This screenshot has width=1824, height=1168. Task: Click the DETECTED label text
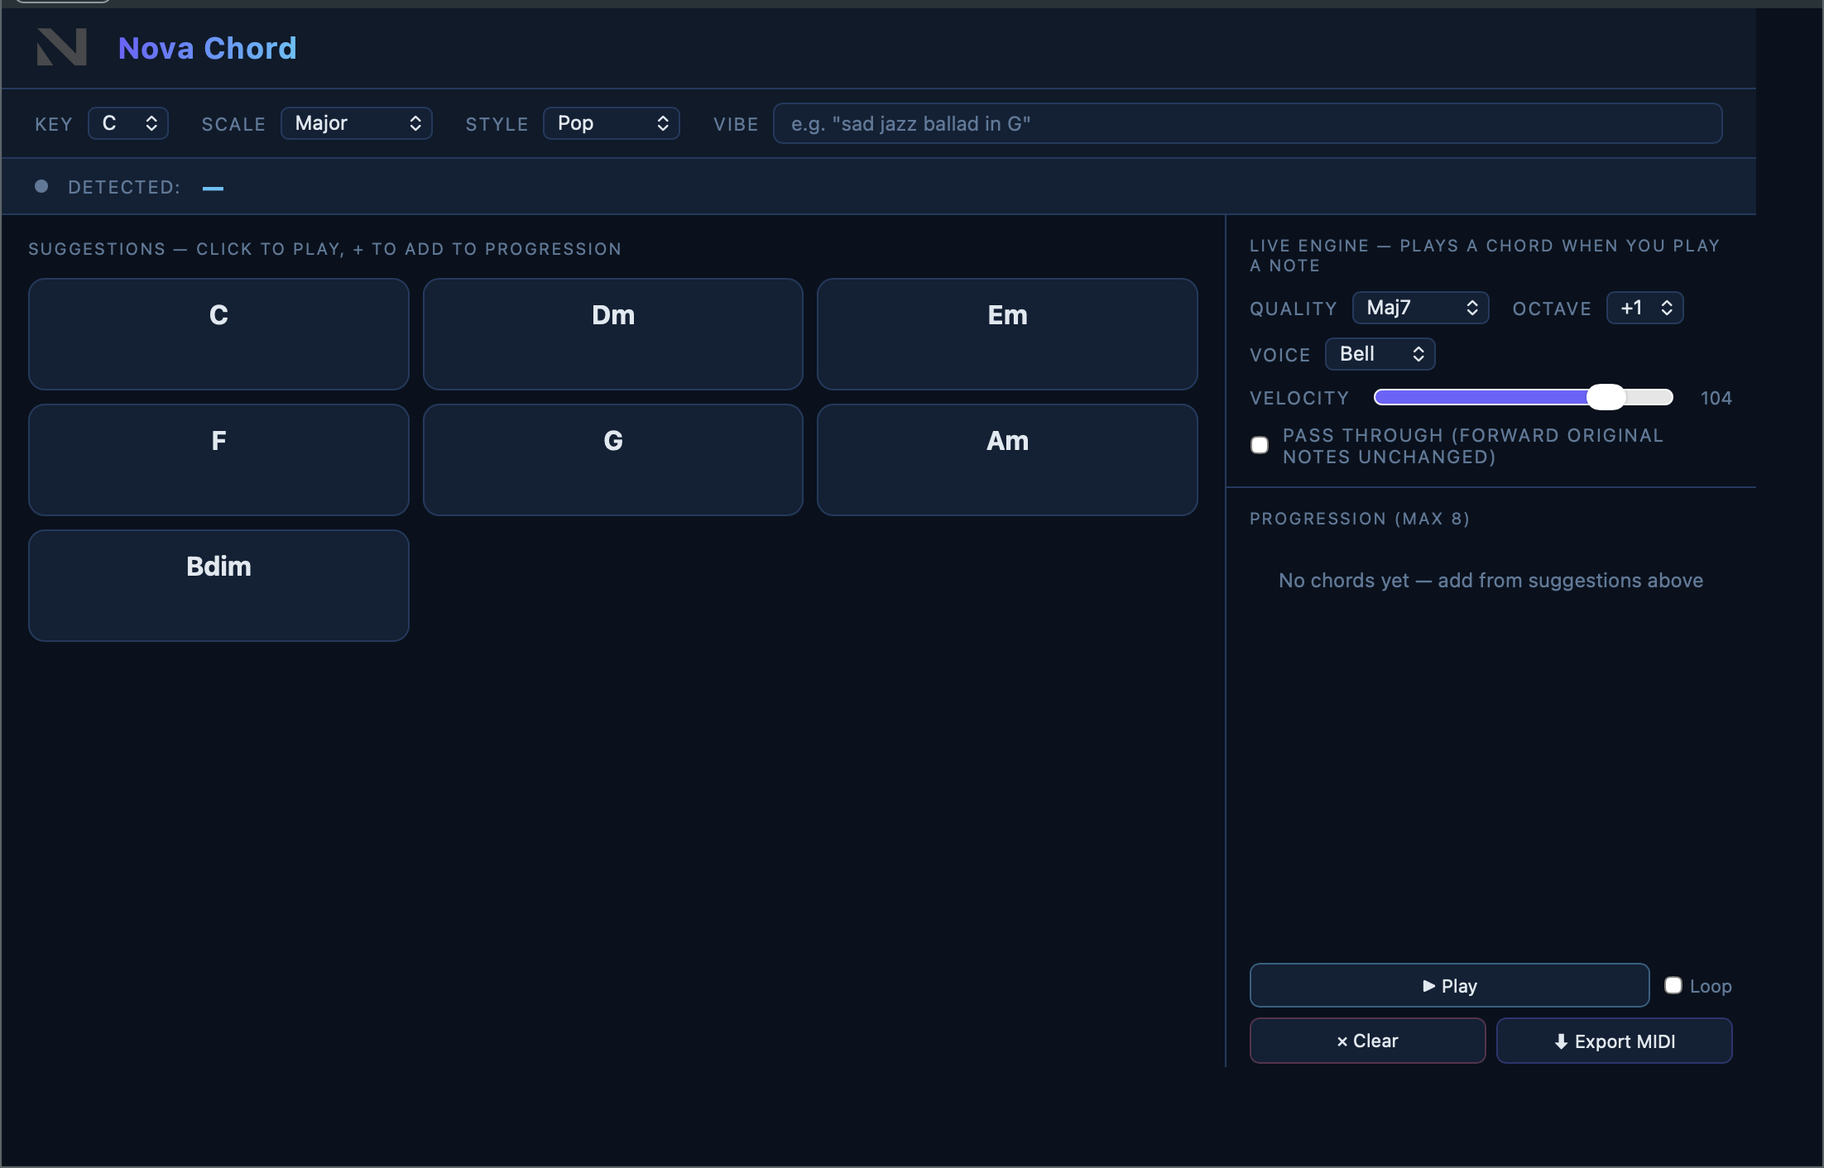[124, 187]
